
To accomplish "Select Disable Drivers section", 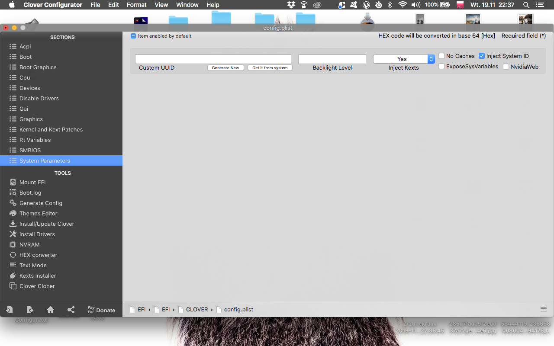I will point(61,98).
